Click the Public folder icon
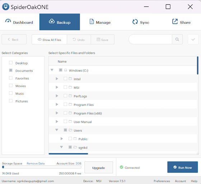The height and width of the screenshot is (184, 201). pos(75,139)
